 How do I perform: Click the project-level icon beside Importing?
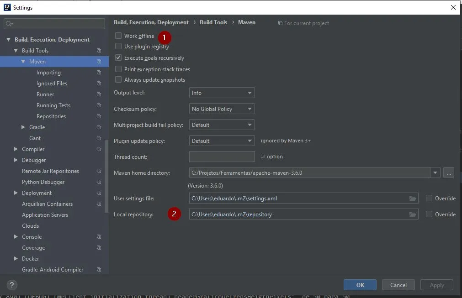point(99,73)
